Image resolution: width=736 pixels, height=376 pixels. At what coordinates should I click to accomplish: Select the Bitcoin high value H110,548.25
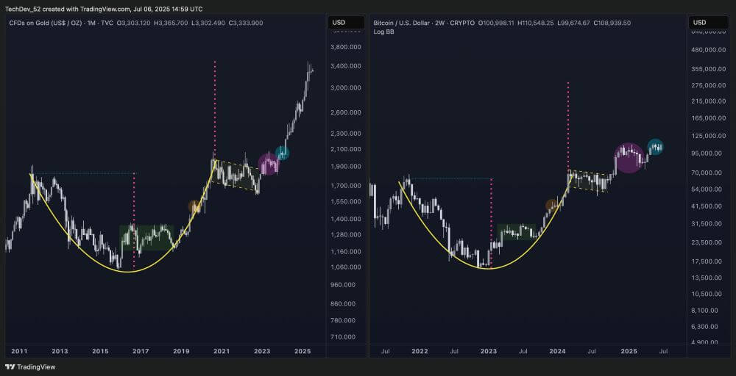[535, 23]
